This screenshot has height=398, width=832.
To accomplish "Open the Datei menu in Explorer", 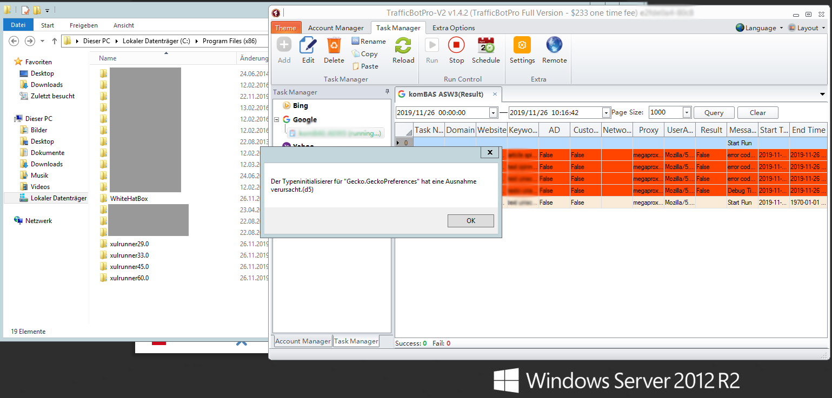I will tap(18, 25).
